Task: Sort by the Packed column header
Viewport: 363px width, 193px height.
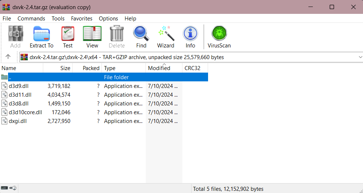Action: click(x=87, y=68)
